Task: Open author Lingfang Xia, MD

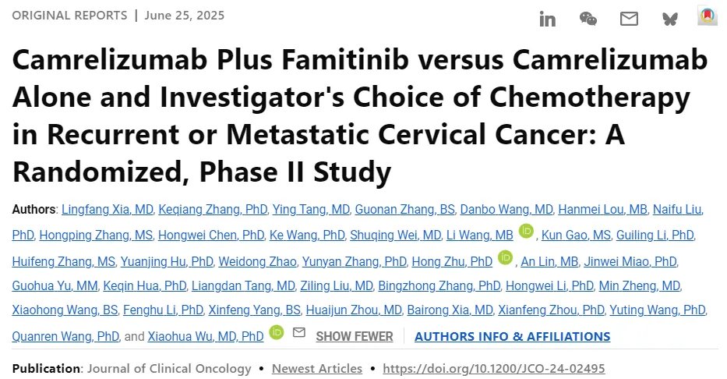Action: (107, 209)
